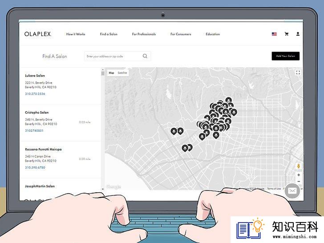
Task: Call Lukaro Salon number 310.275.2536
Action: tap(35, 93)
